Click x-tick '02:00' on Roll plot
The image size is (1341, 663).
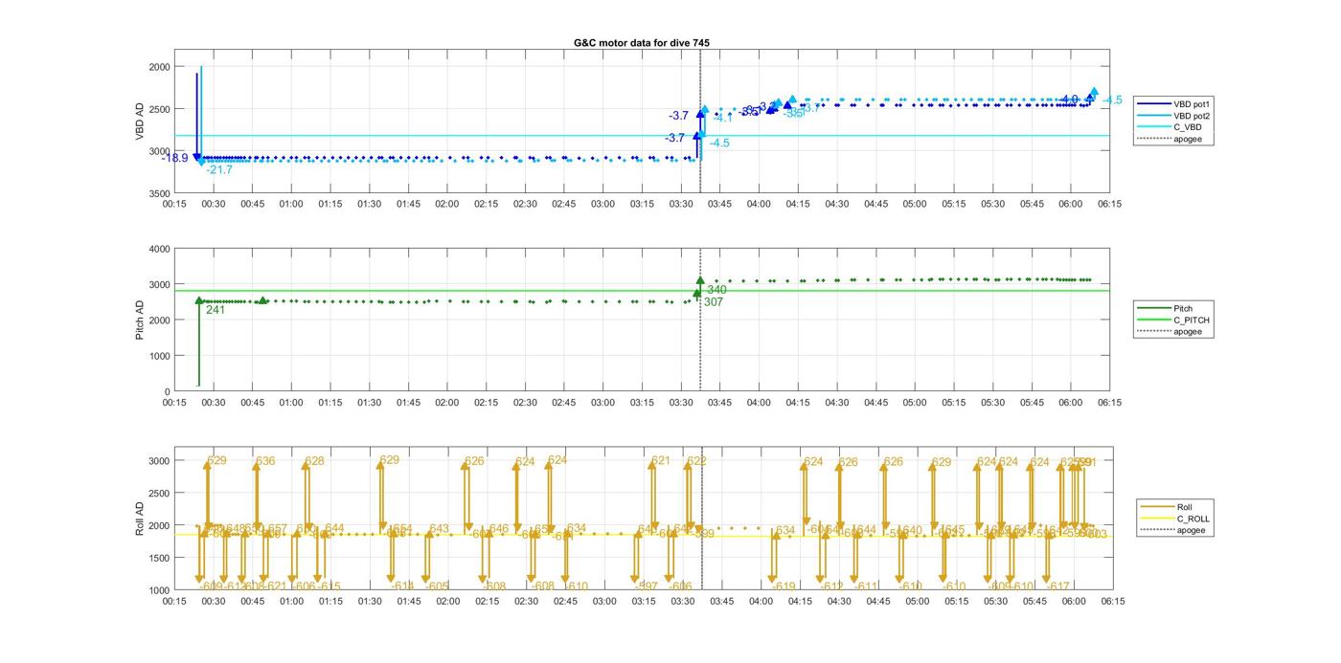pos(447,601)
